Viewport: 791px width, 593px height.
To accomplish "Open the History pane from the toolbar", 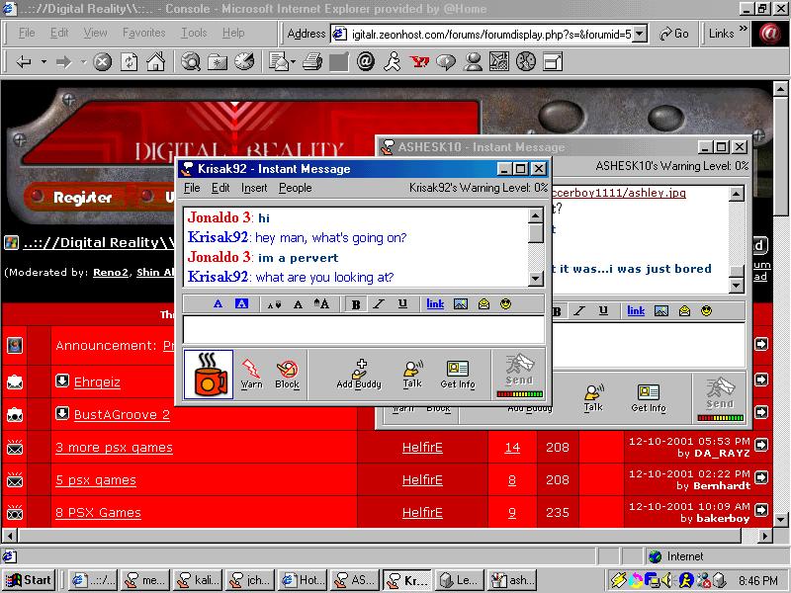I will [244, 62].
